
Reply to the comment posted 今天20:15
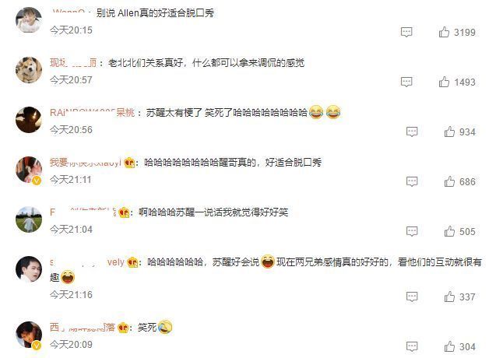[x=406, y=32]
